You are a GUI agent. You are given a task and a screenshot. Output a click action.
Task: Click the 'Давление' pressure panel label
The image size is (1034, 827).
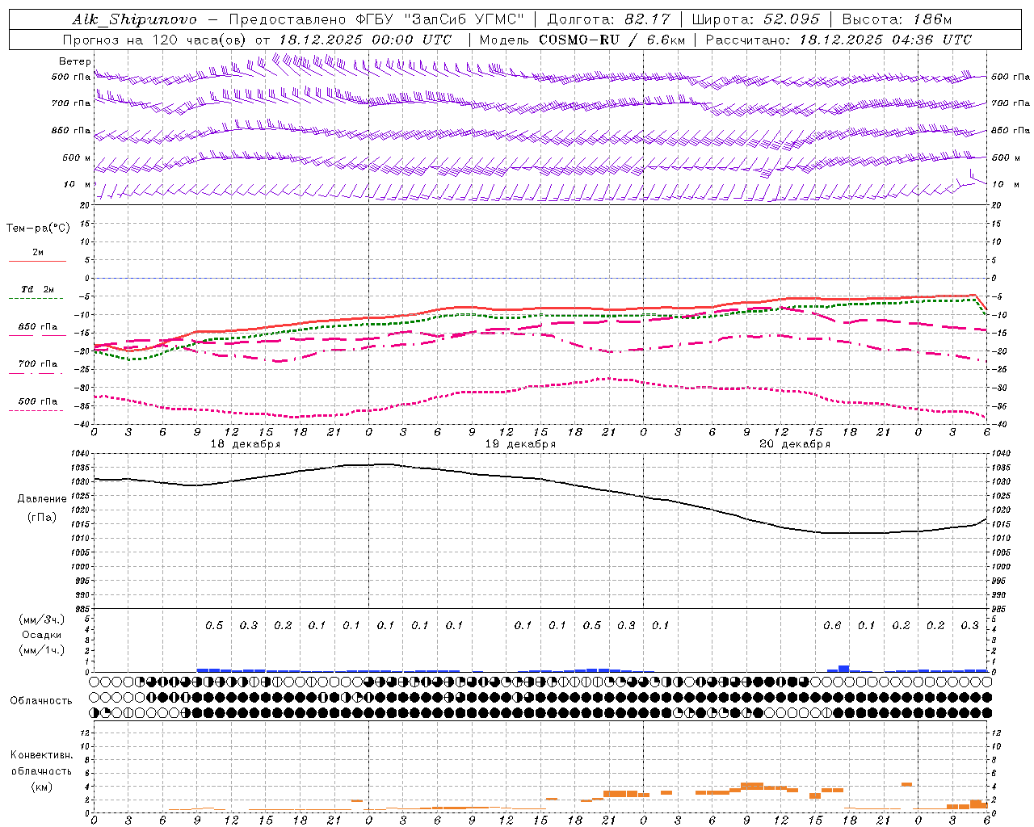click(42, 499)
